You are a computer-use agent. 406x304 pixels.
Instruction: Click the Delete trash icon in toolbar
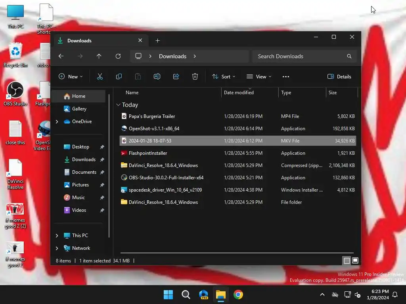coord(195,76)
